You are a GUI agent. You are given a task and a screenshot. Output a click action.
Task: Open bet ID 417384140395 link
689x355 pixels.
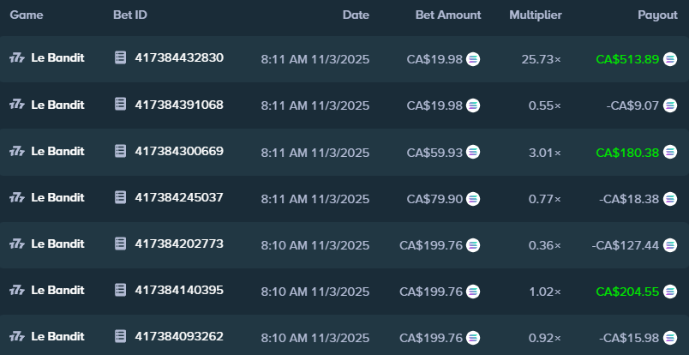point(179,291)
